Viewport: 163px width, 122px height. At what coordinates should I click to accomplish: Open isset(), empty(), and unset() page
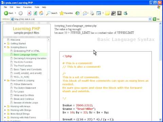[x=28, y=73]
